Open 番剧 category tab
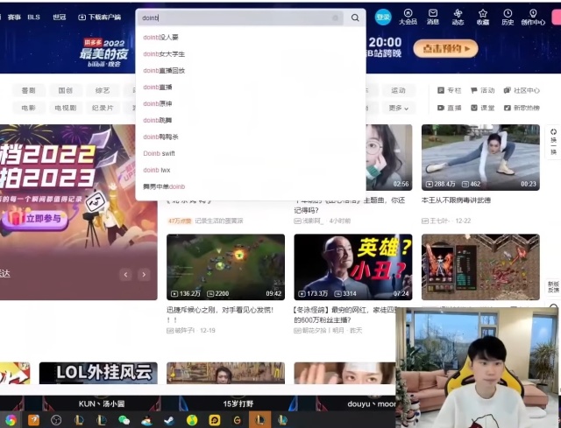Viewport: 561px width, 428px height. click(x=29, y=90)
